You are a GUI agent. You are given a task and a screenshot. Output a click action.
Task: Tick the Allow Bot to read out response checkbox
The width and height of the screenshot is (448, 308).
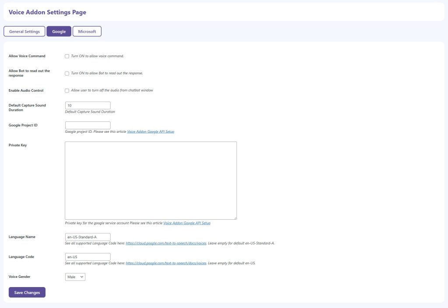point(67,73)
